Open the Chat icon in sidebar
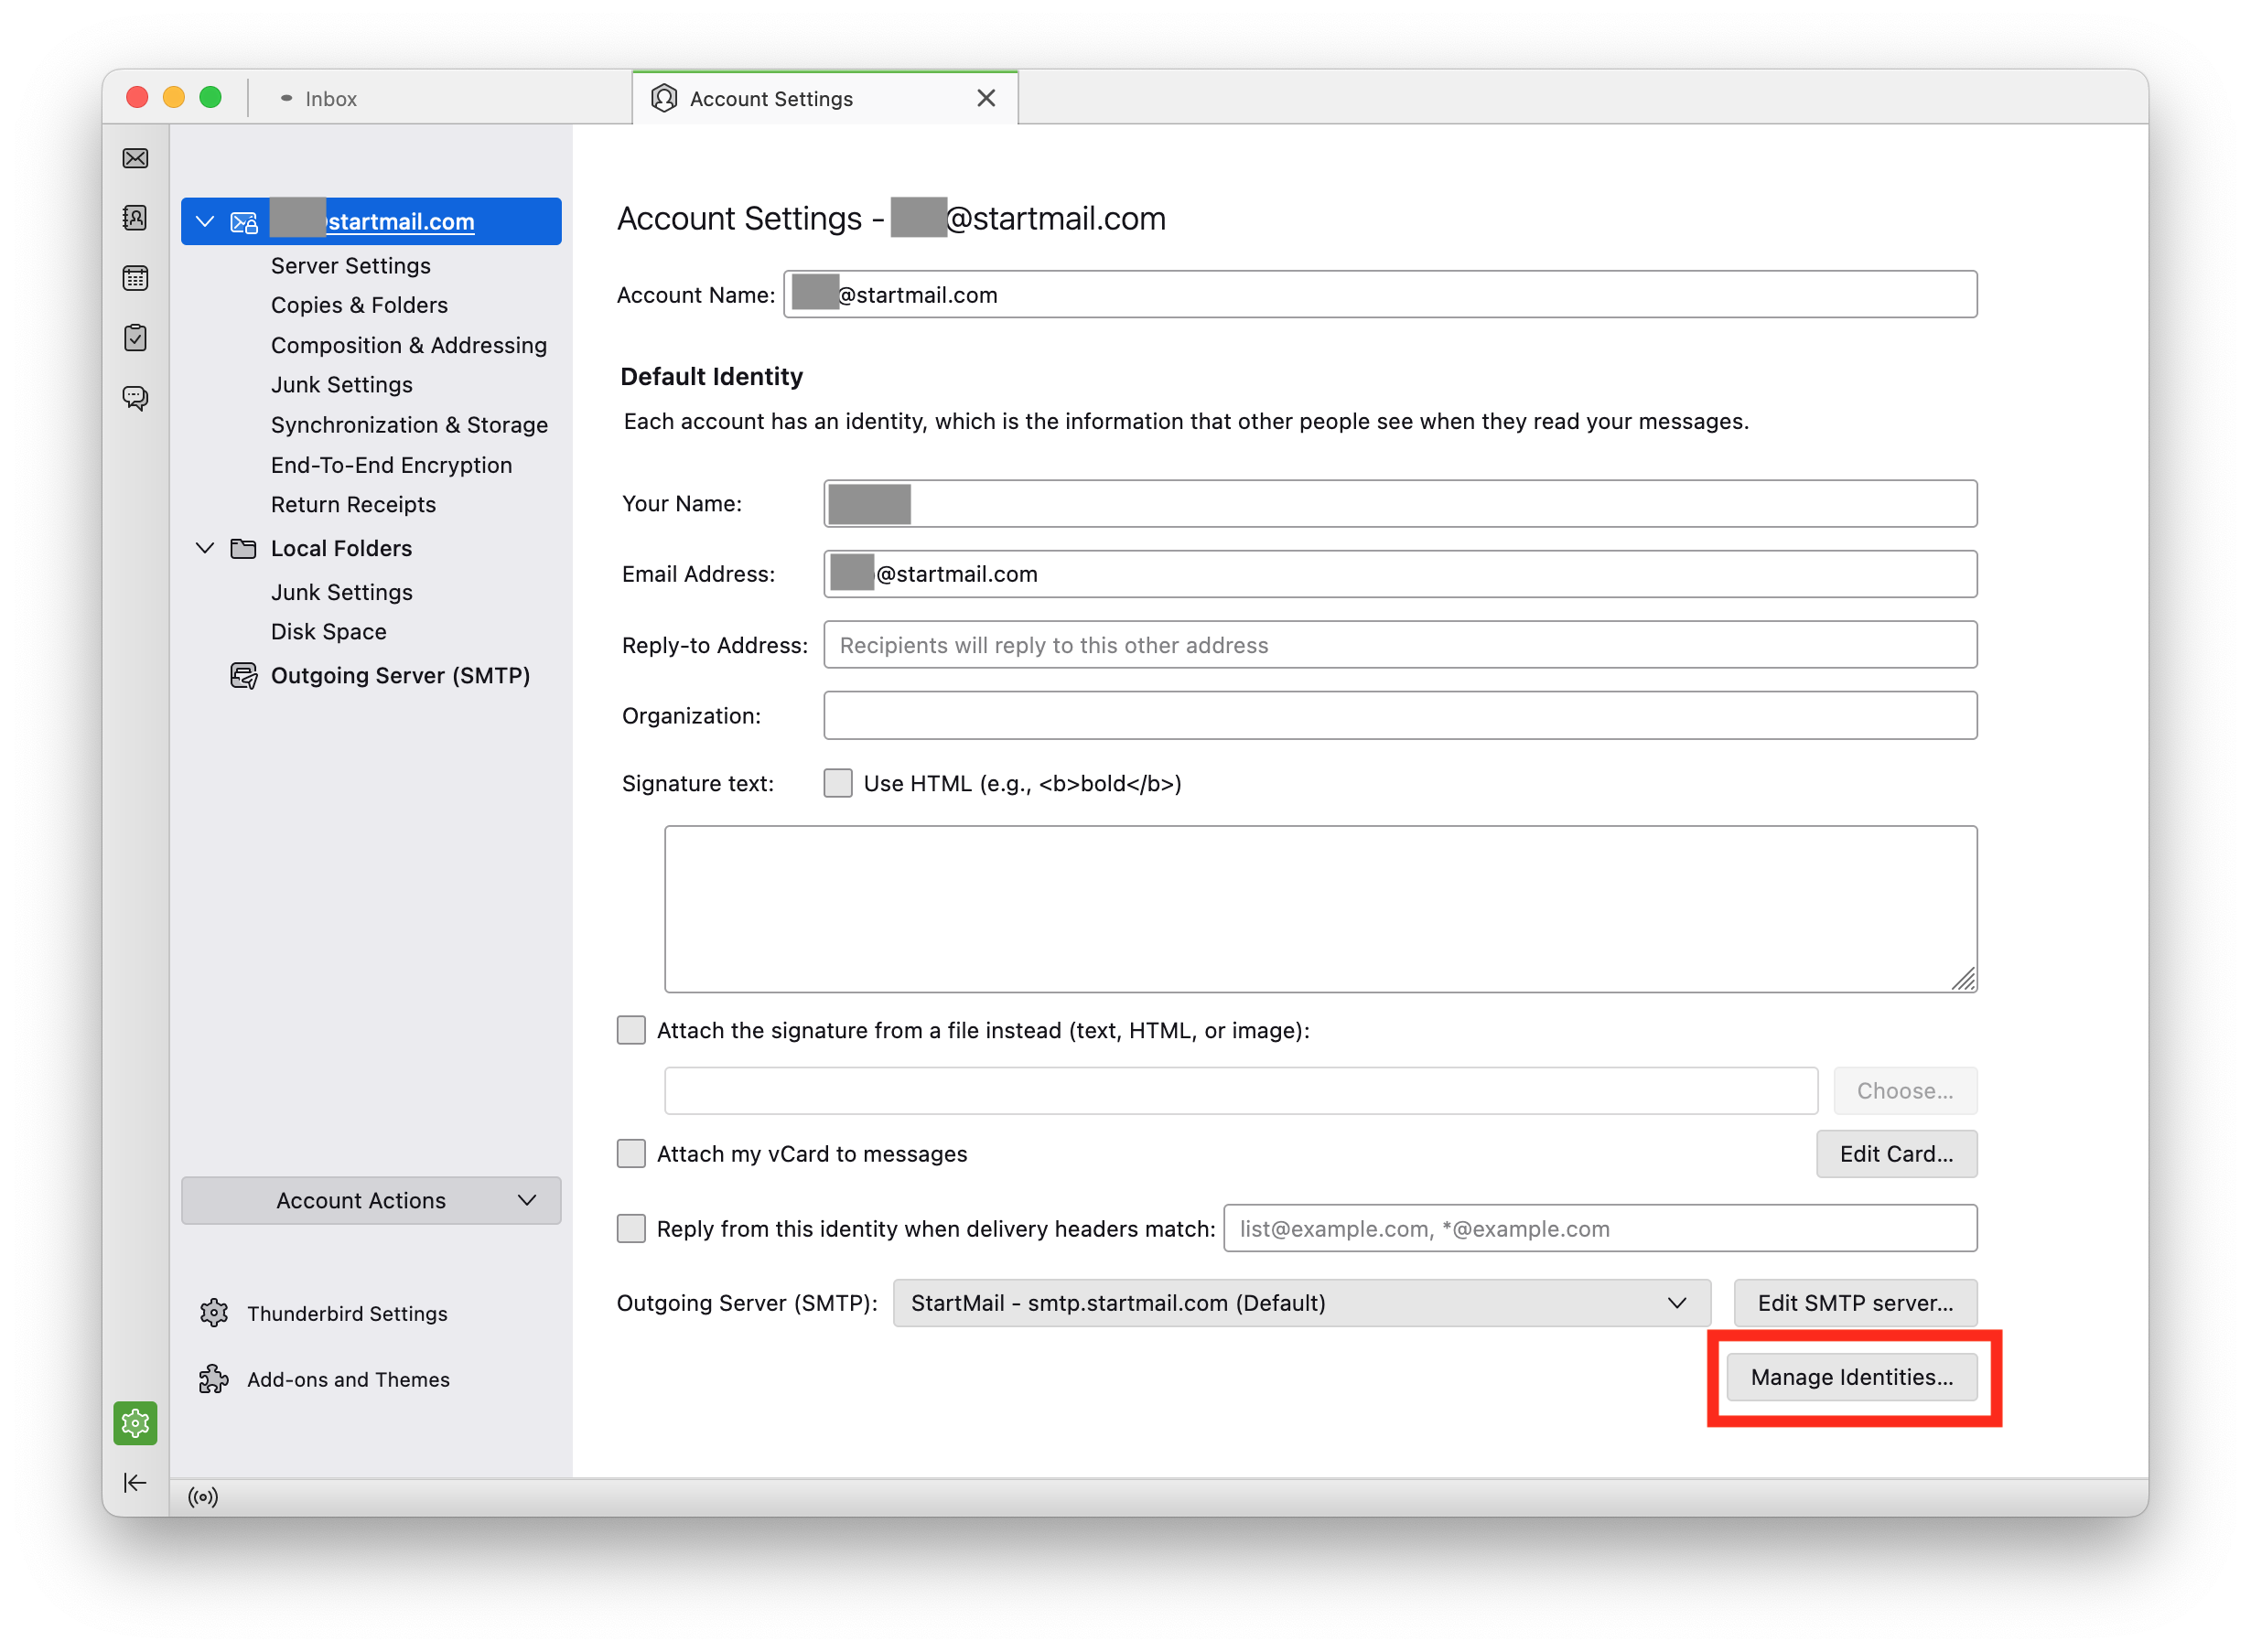 point(135,398)
